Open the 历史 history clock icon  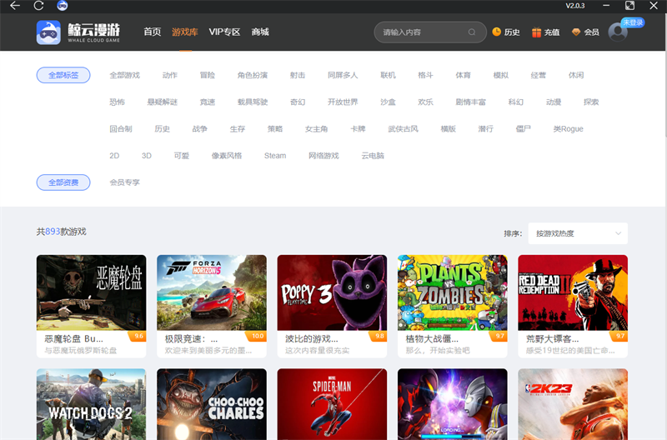pyautogui.click(x=497, y=32)
